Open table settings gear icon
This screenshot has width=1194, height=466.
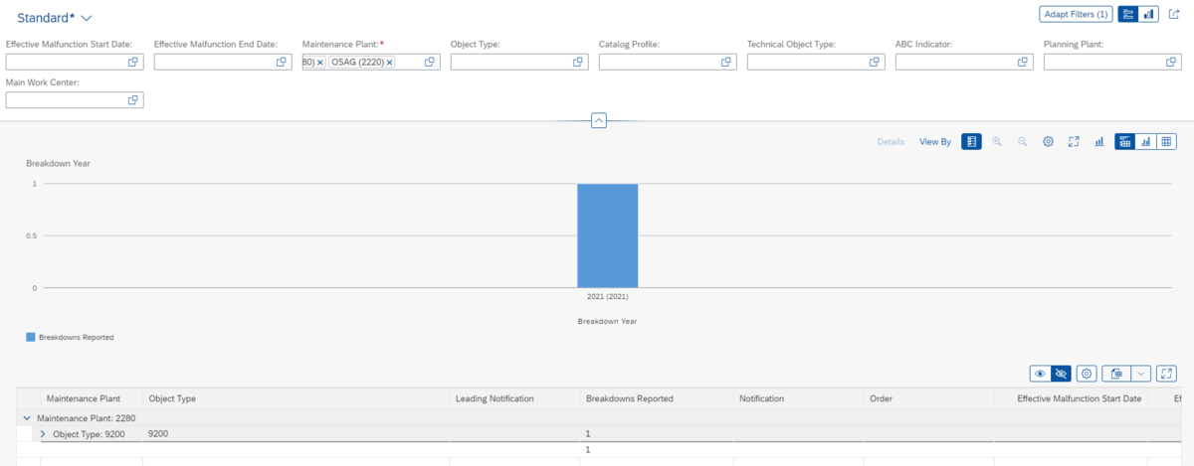coord(1087,374)
